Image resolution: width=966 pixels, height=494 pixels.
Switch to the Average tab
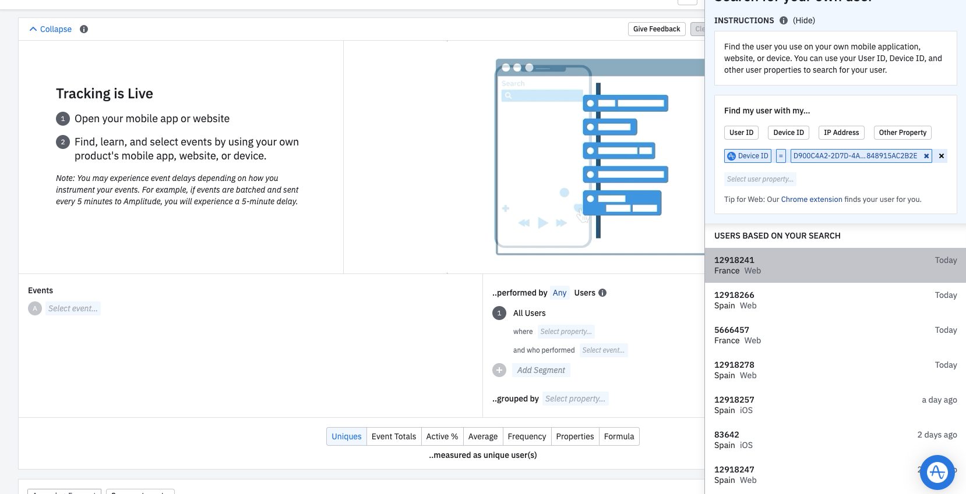pos(483,436)
